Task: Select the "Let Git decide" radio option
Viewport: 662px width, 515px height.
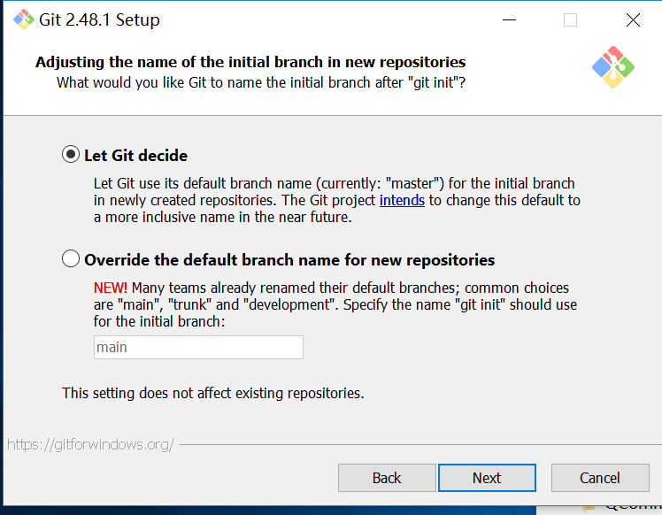Action: tap(71, 155)
